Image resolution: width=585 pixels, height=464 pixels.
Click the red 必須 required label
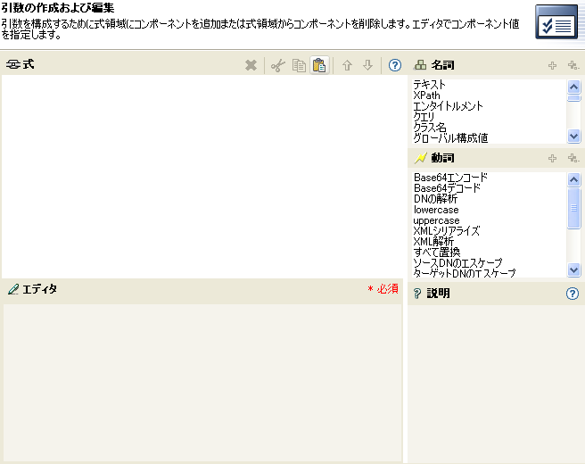383,288
